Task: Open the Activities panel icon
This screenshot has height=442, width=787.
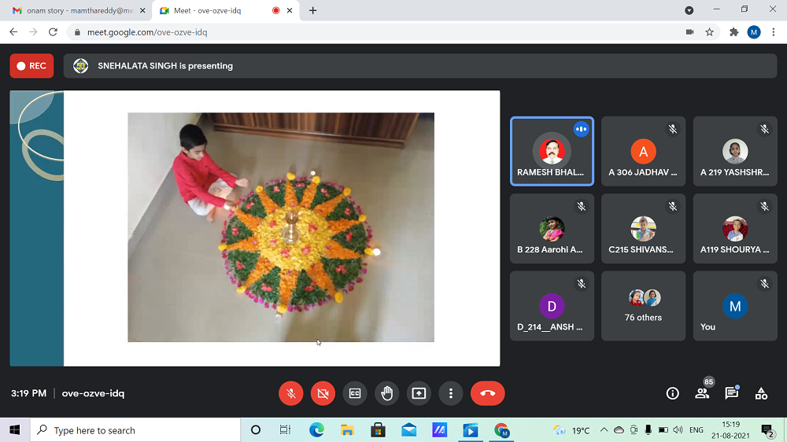Action: (x=761, y=393)
